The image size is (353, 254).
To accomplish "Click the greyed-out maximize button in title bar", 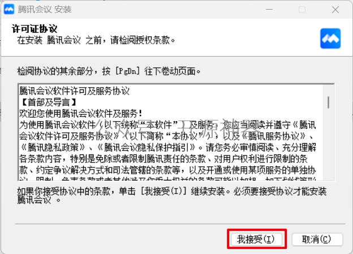I will click(302, 10).
